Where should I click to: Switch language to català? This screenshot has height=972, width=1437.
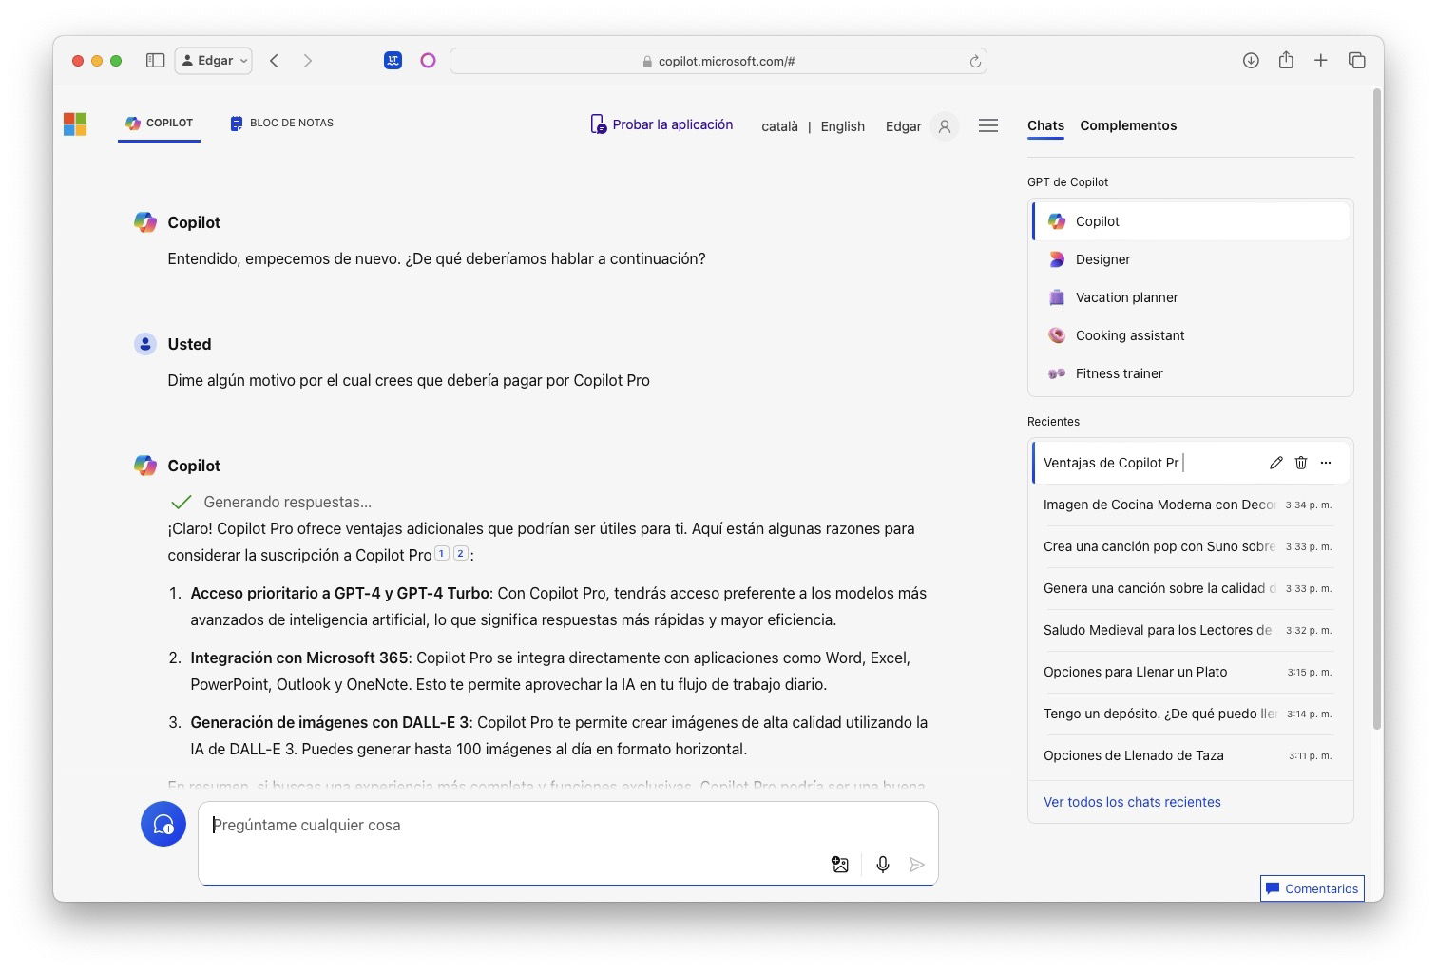pyautogui.click(x=779, y=126)
